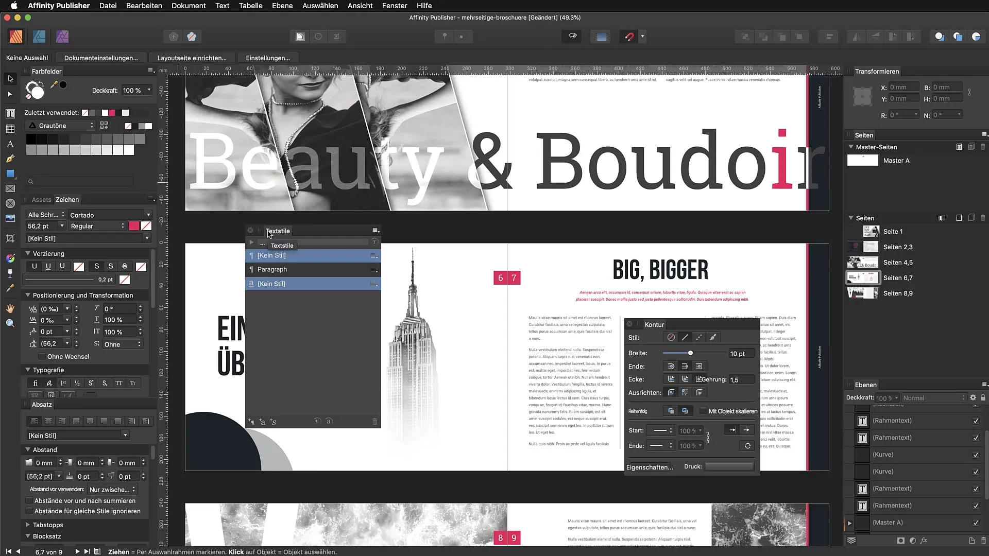Screen dimensions: 989x556
Task: Select Seiten 8,9 in pages panel
Action: (x=897, y=293)
